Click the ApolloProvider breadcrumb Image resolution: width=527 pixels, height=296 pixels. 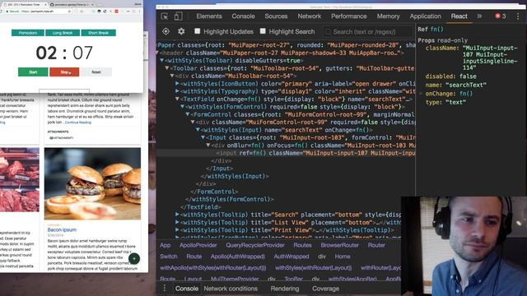coord(198,245)
